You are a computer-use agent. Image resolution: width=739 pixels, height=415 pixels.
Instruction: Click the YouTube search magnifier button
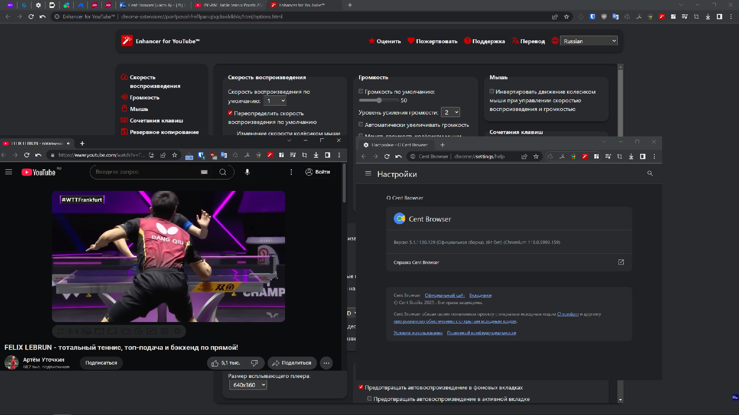[x=223, y=172]
